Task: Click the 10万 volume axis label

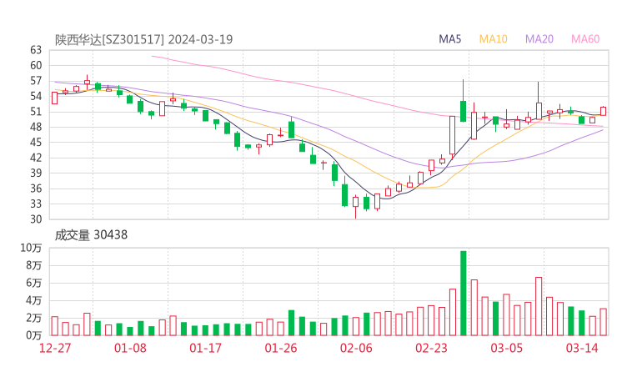Action: (x=31, y=248)
